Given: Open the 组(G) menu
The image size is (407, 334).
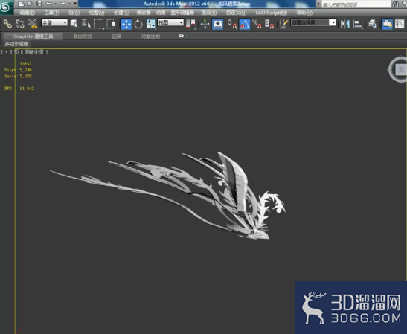Looking at the screenshot, I should (x=74, y=13).
